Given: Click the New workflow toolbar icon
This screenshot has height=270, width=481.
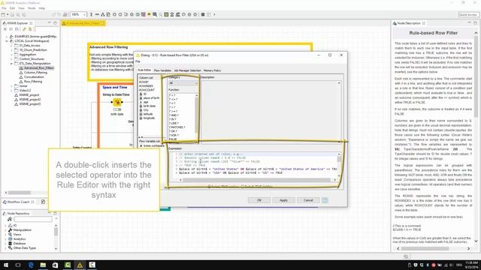Looking at the screenshot, I should pos(3,14).
